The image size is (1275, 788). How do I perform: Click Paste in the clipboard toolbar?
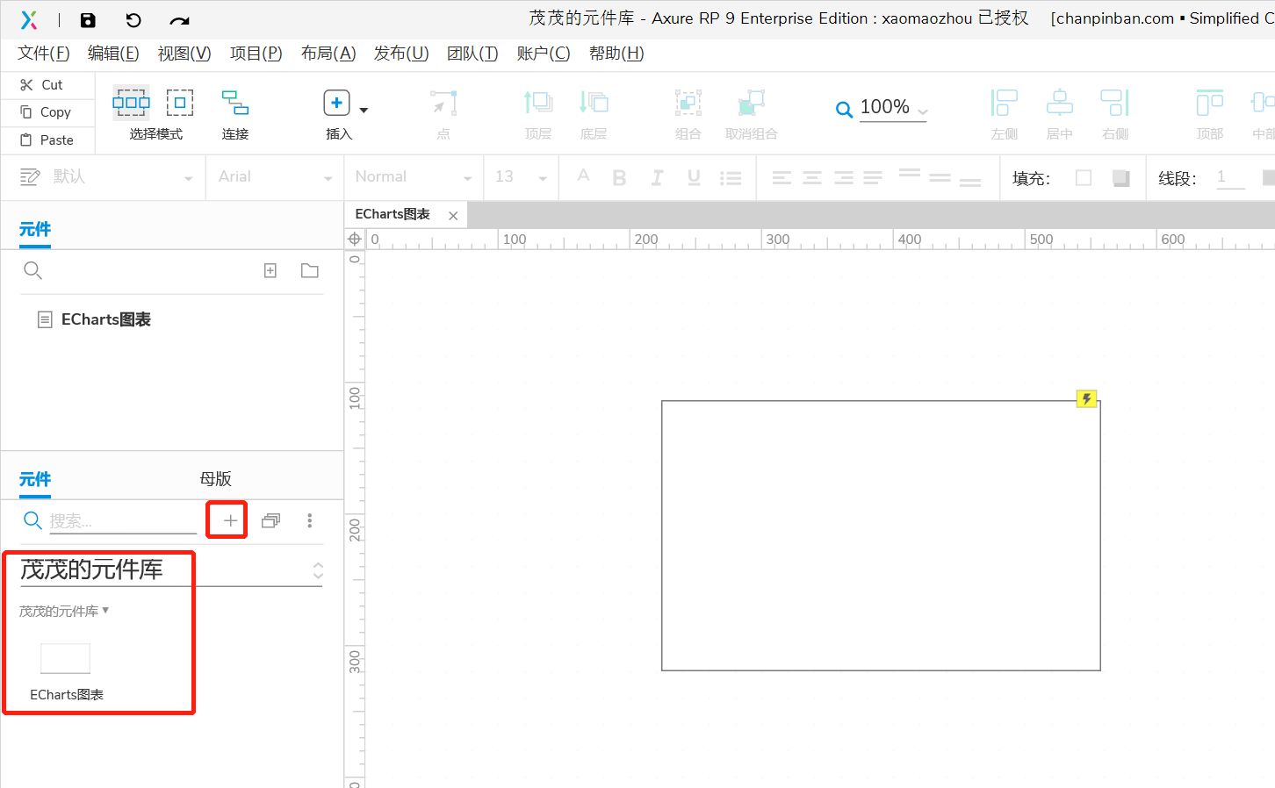tap(47, 140)
